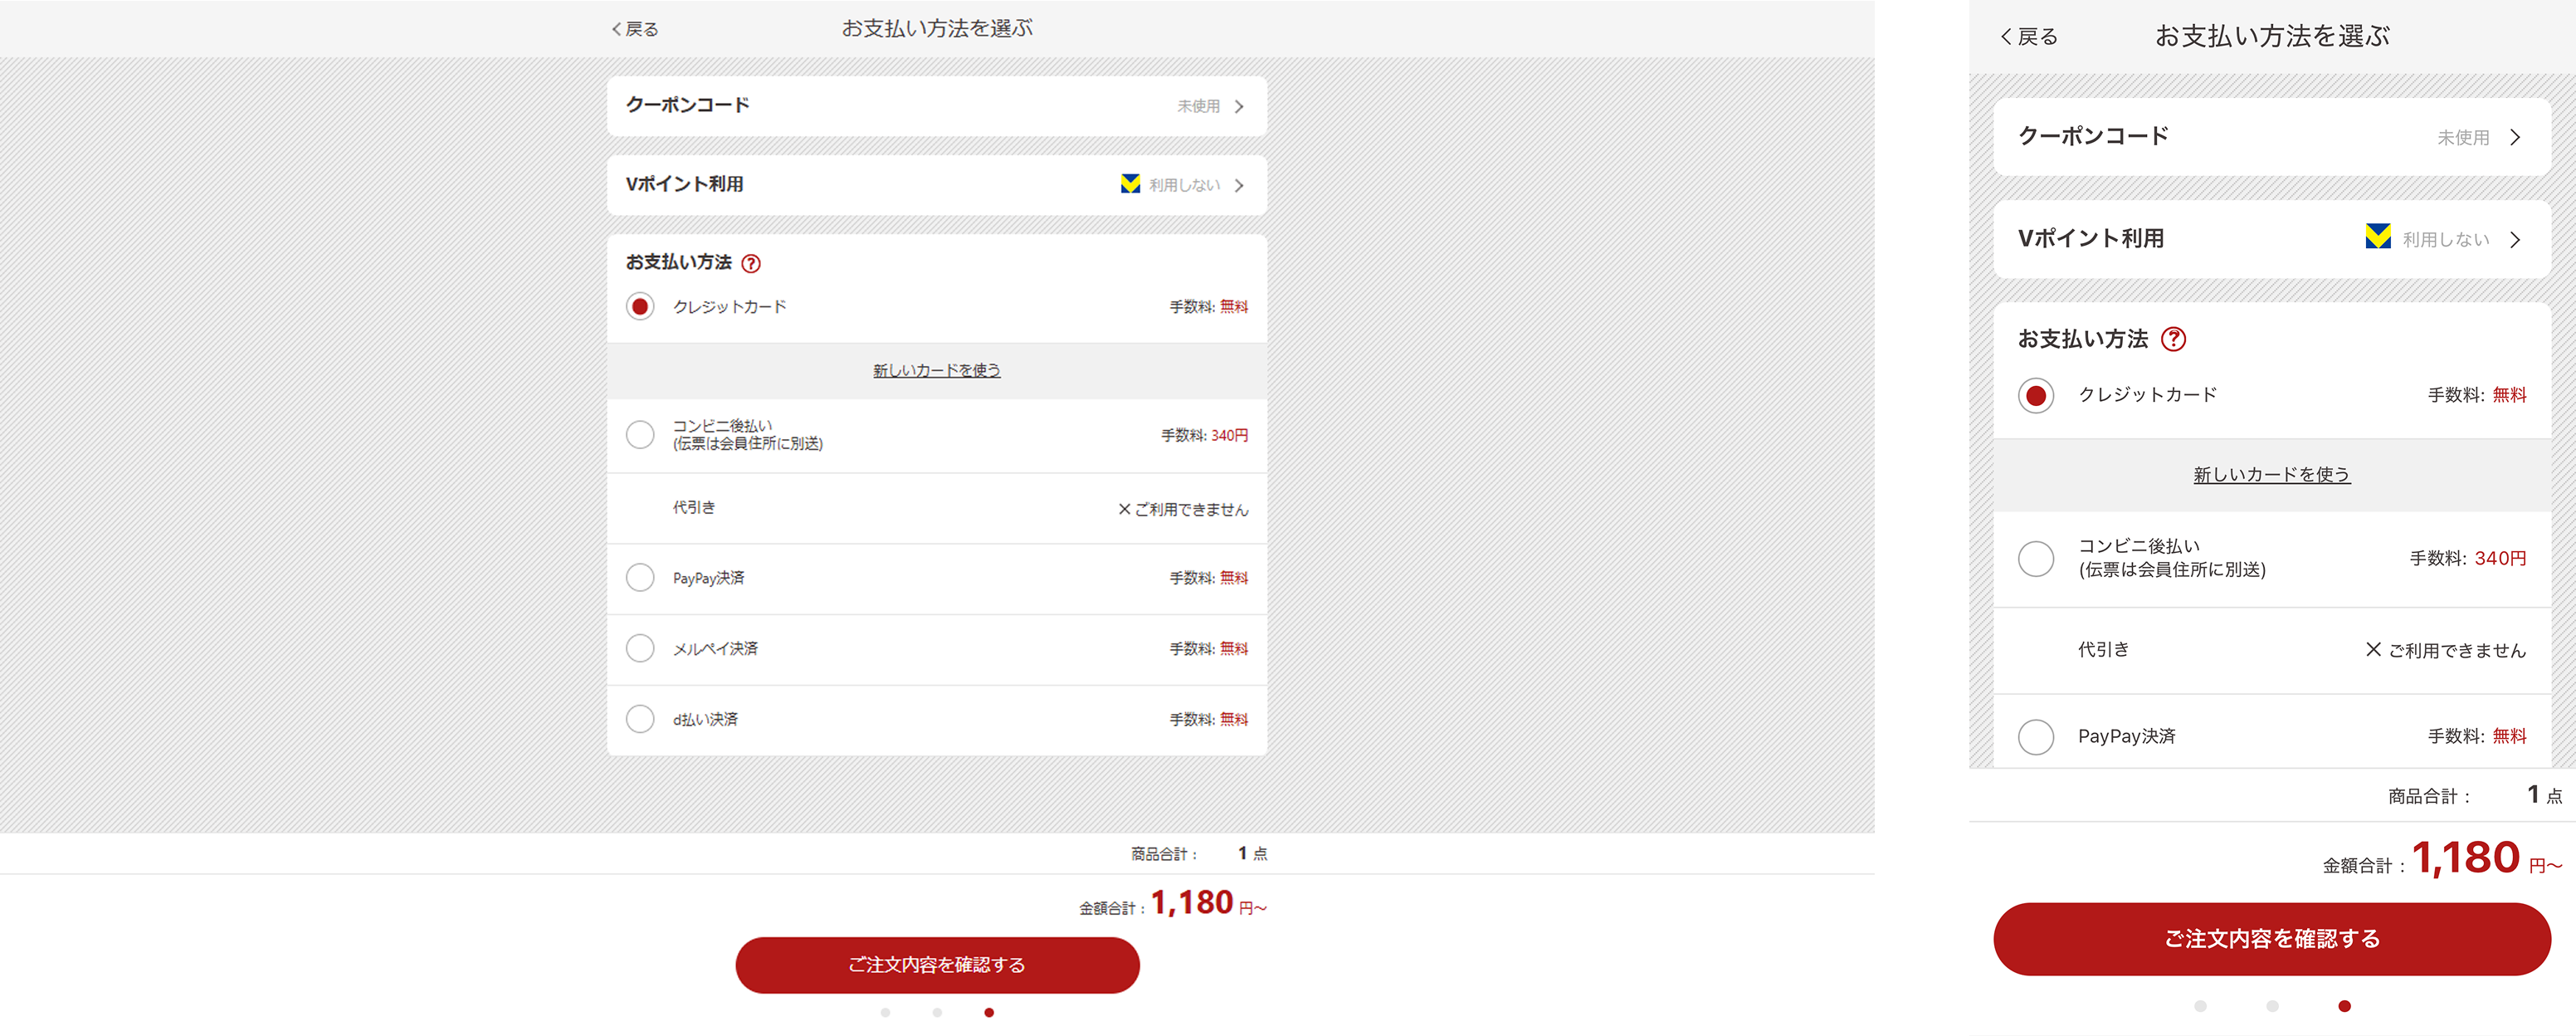The image size is (2576, 1036).
Task: Click the first pagination dot in the mobile view
Action: tap(2200, 1006)
